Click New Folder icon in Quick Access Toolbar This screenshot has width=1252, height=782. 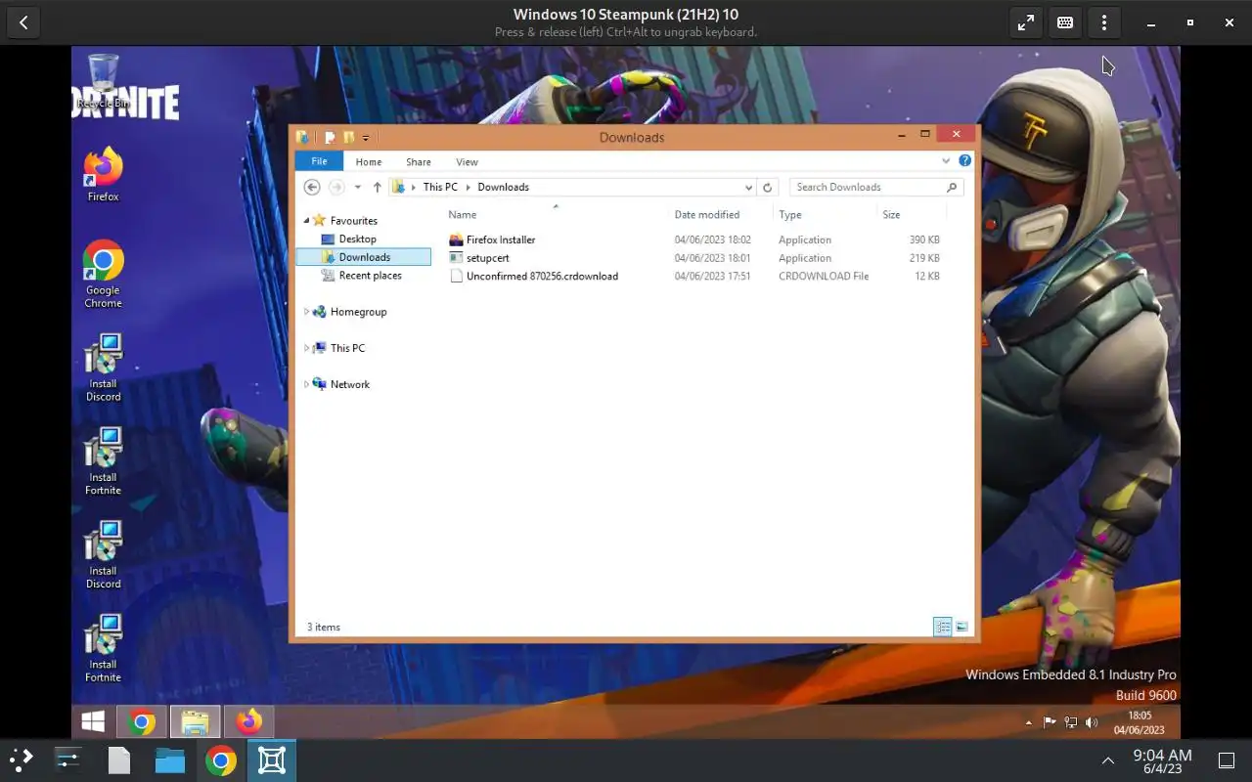(348, 137)
